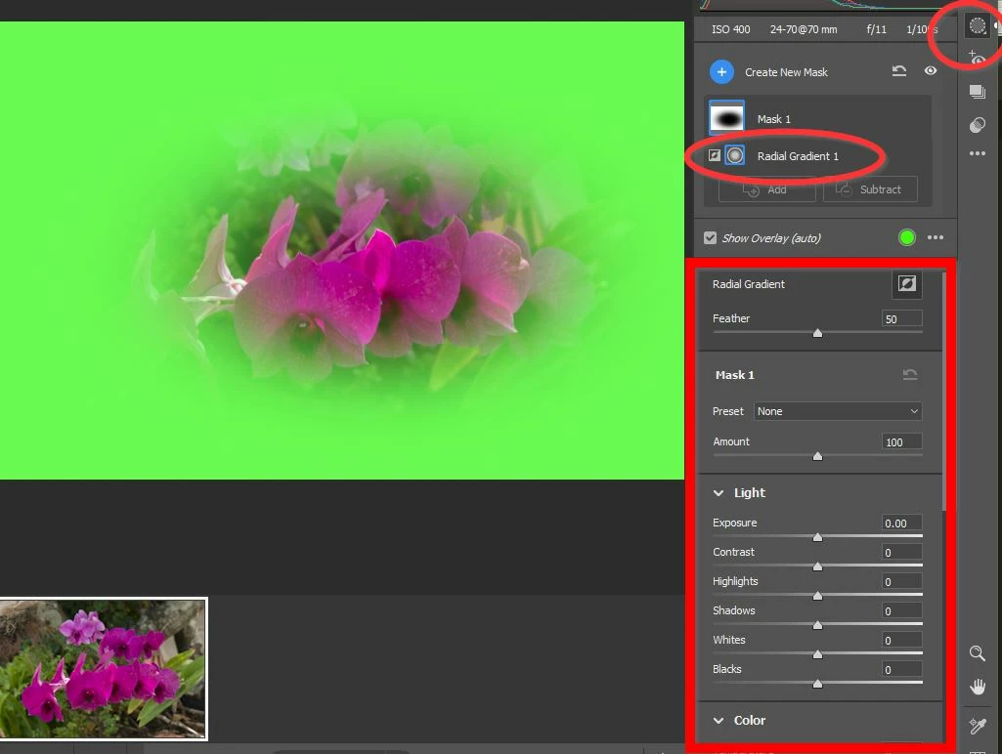Click the Feather value field showing 50

coord(901,318)
